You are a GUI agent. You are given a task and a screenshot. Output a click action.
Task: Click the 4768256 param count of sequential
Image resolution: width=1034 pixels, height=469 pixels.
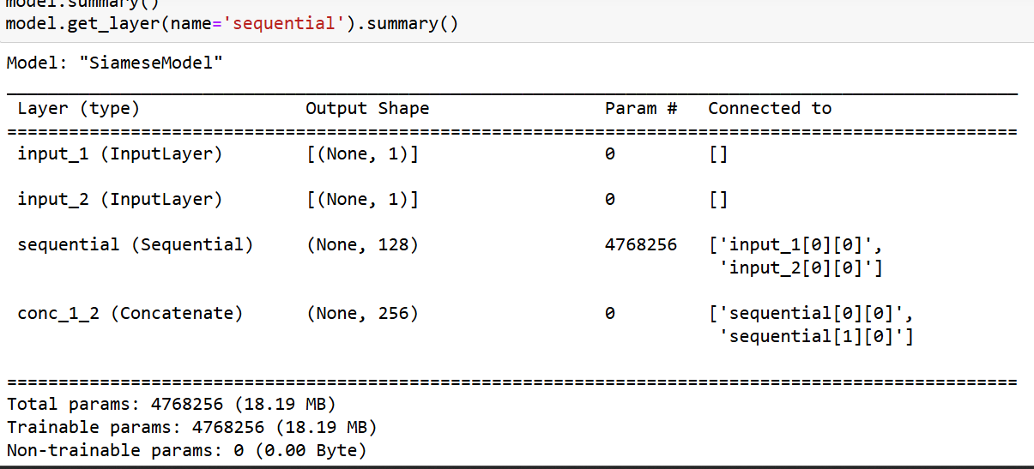[x=641, y=245]
